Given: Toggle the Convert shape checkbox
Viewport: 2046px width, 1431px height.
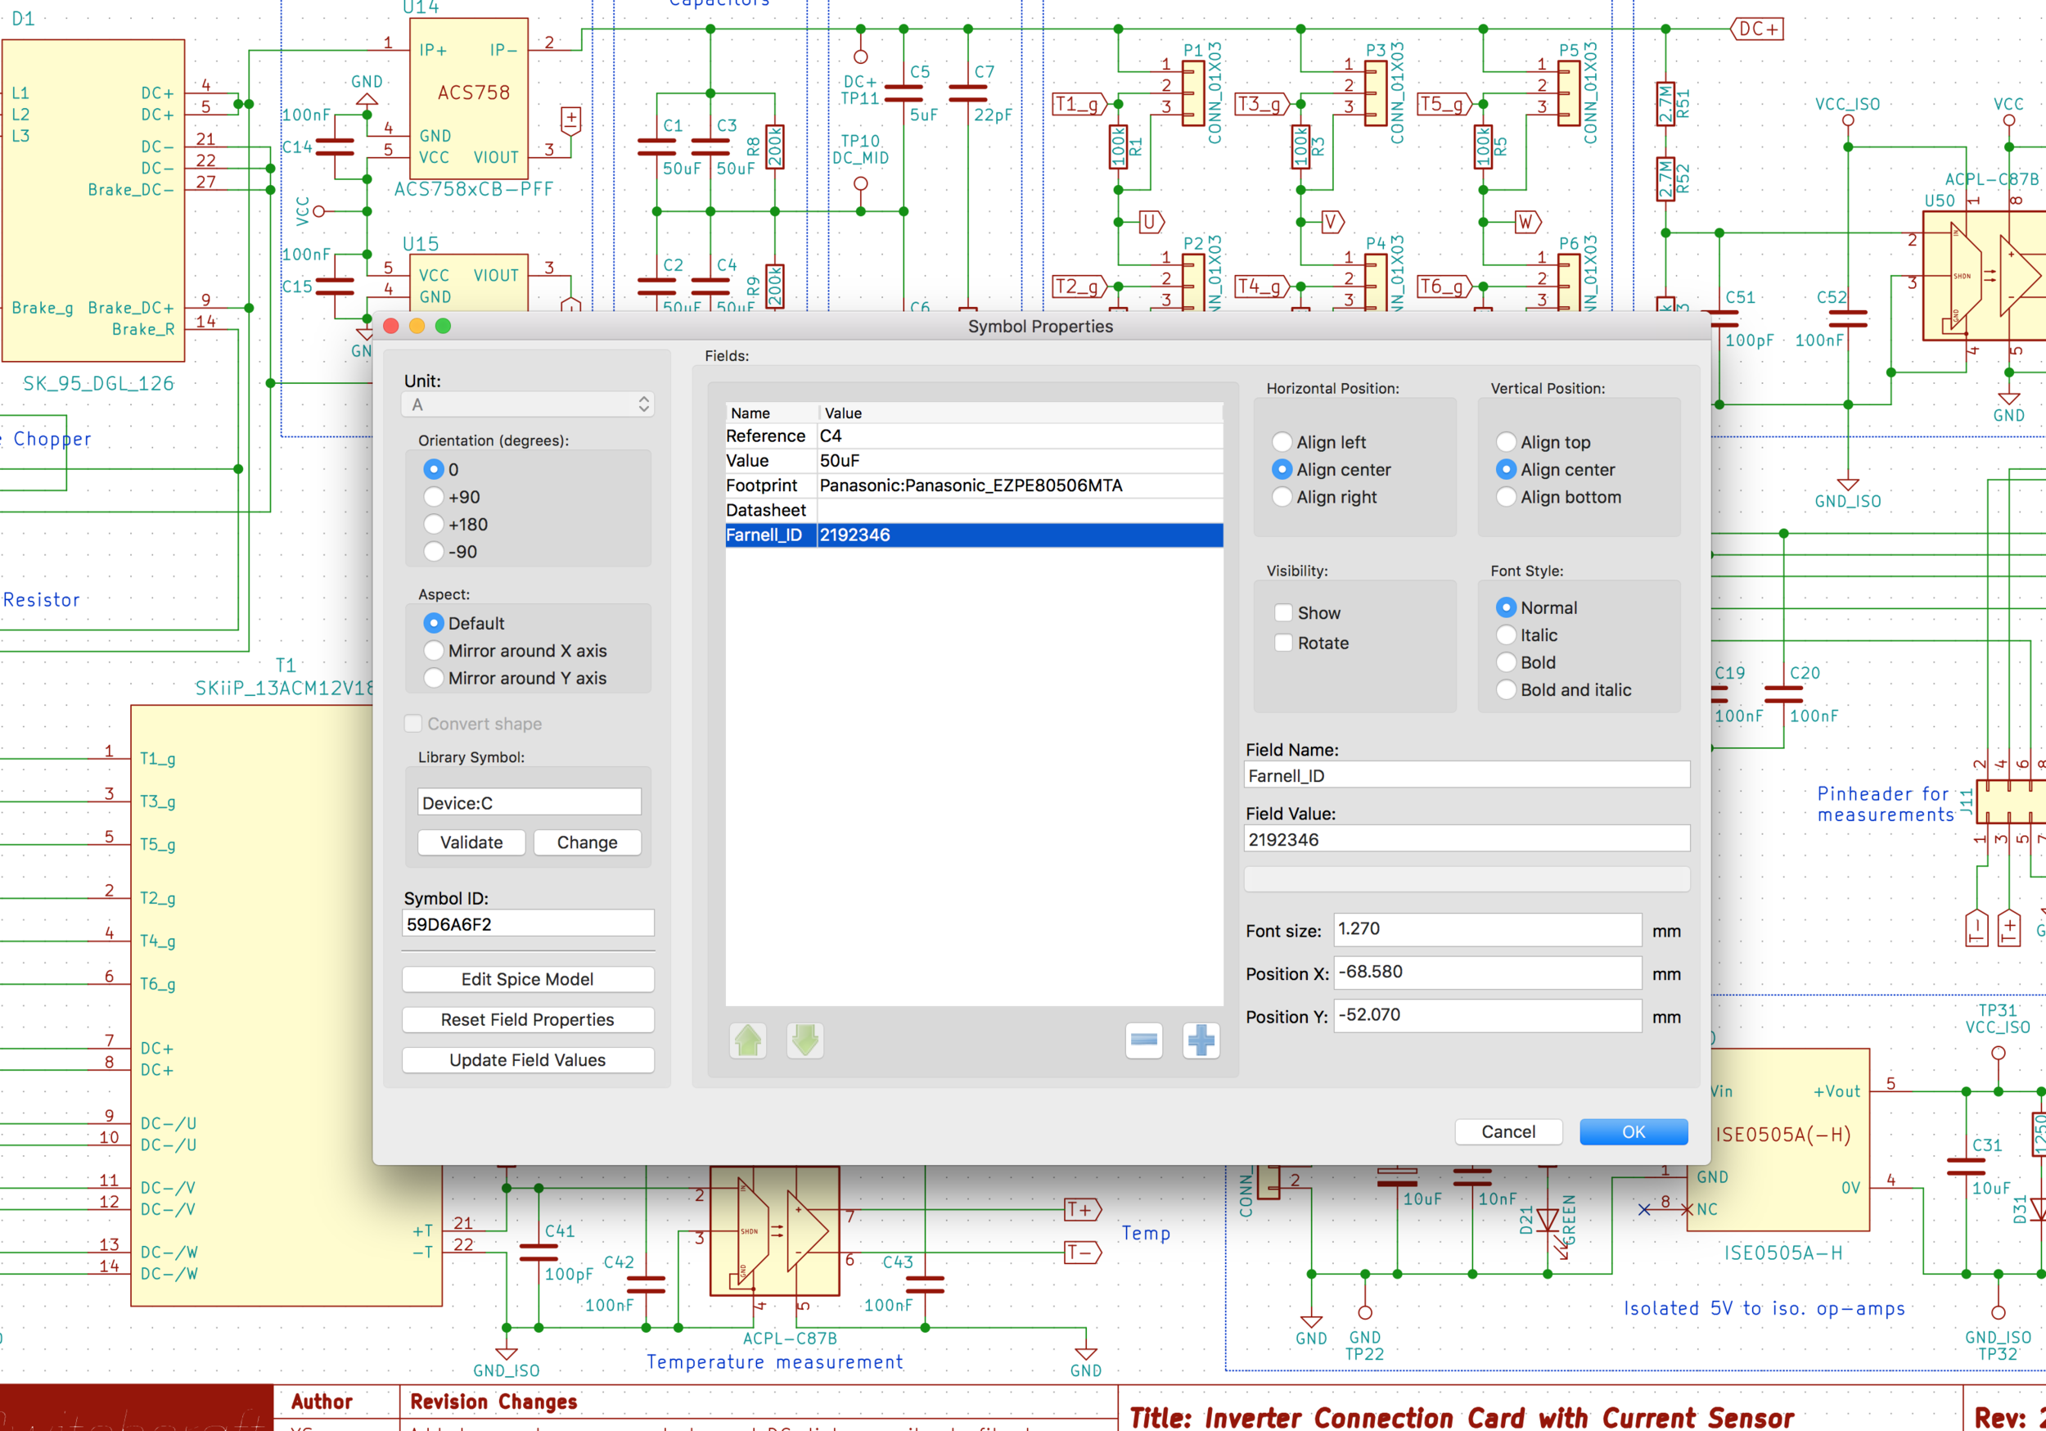Looking at the screenshot, I should click(x=413, y=723).
